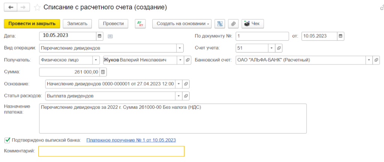Open calendar for the 'от' date field

(340, 36)
